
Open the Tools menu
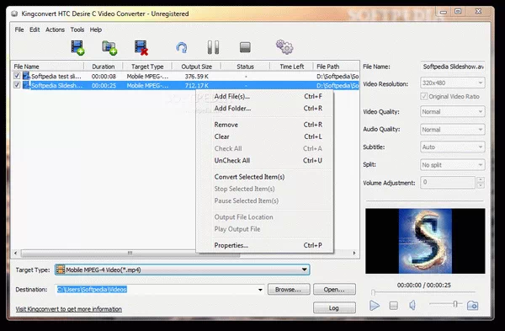(x=77, y=29)
